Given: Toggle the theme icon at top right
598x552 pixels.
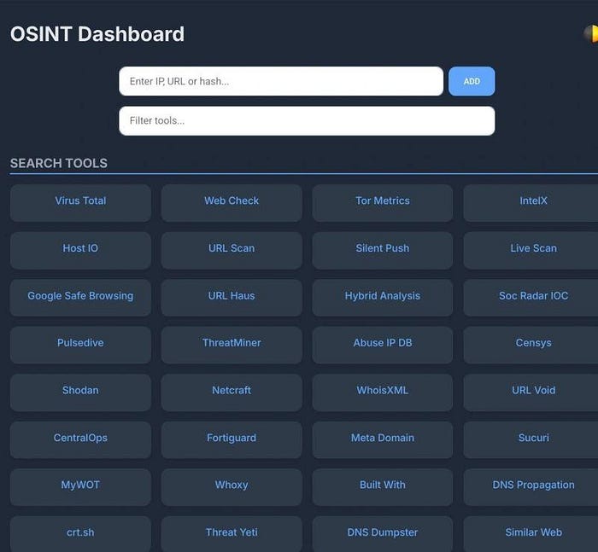Looking at the screenshot, I should pyautogui.click(x=591, y=33).
